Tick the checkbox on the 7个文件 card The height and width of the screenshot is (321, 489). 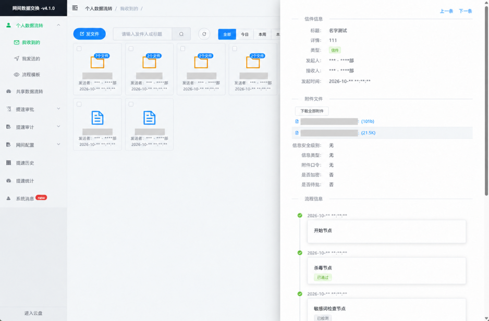79,48
